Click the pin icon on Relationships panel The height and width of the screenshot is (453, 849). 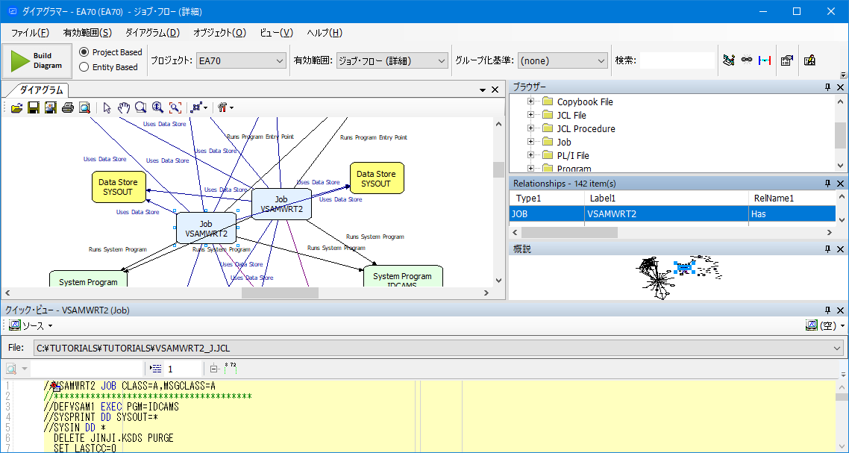[827, 184]
